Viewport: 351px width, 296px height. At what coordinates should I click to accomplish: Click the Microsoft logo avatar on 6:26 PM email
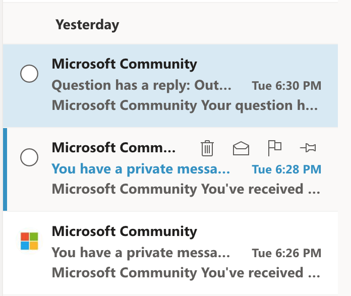(29, 241)
